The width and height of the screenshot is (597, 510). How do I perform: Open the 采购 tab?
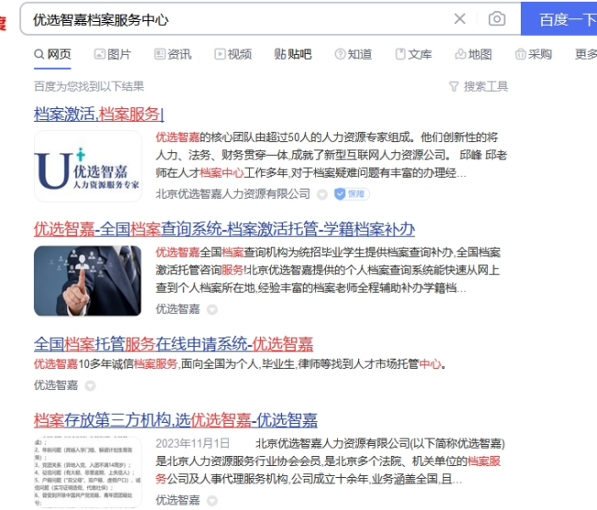pos(534,54)
